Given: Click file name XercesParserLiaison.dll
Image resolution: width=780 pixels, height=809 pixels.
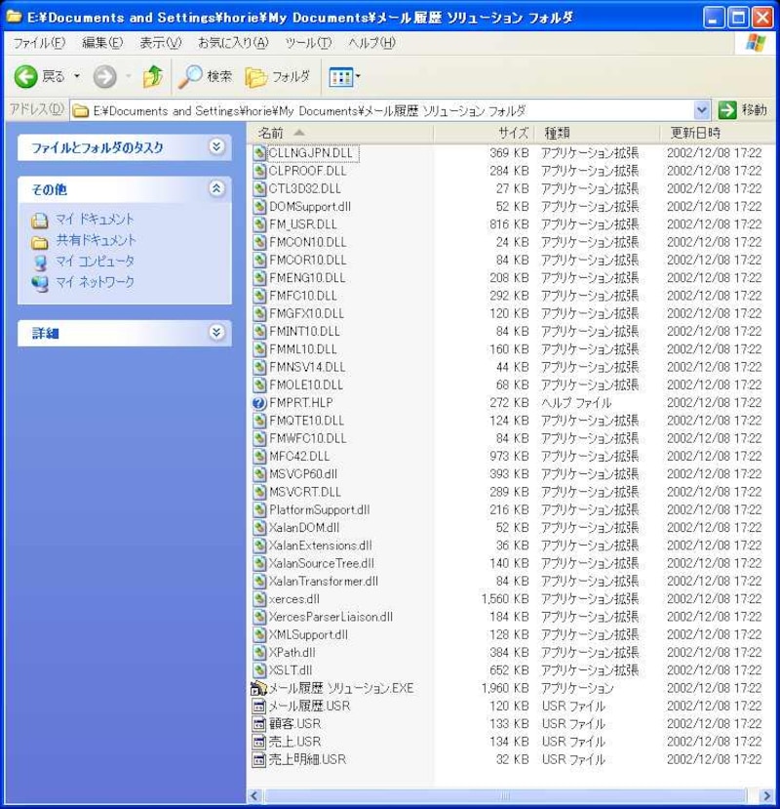Looking at the screenshot, I should click(331, 617).
